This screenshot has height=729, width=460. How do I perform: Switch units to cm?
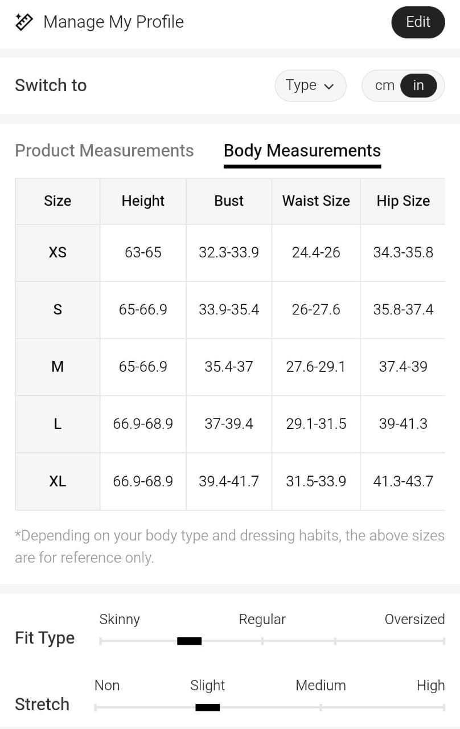click(384, 85)
